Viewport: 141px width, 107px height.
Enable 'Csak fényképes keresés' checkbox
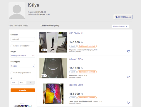[x=12, y=73]
